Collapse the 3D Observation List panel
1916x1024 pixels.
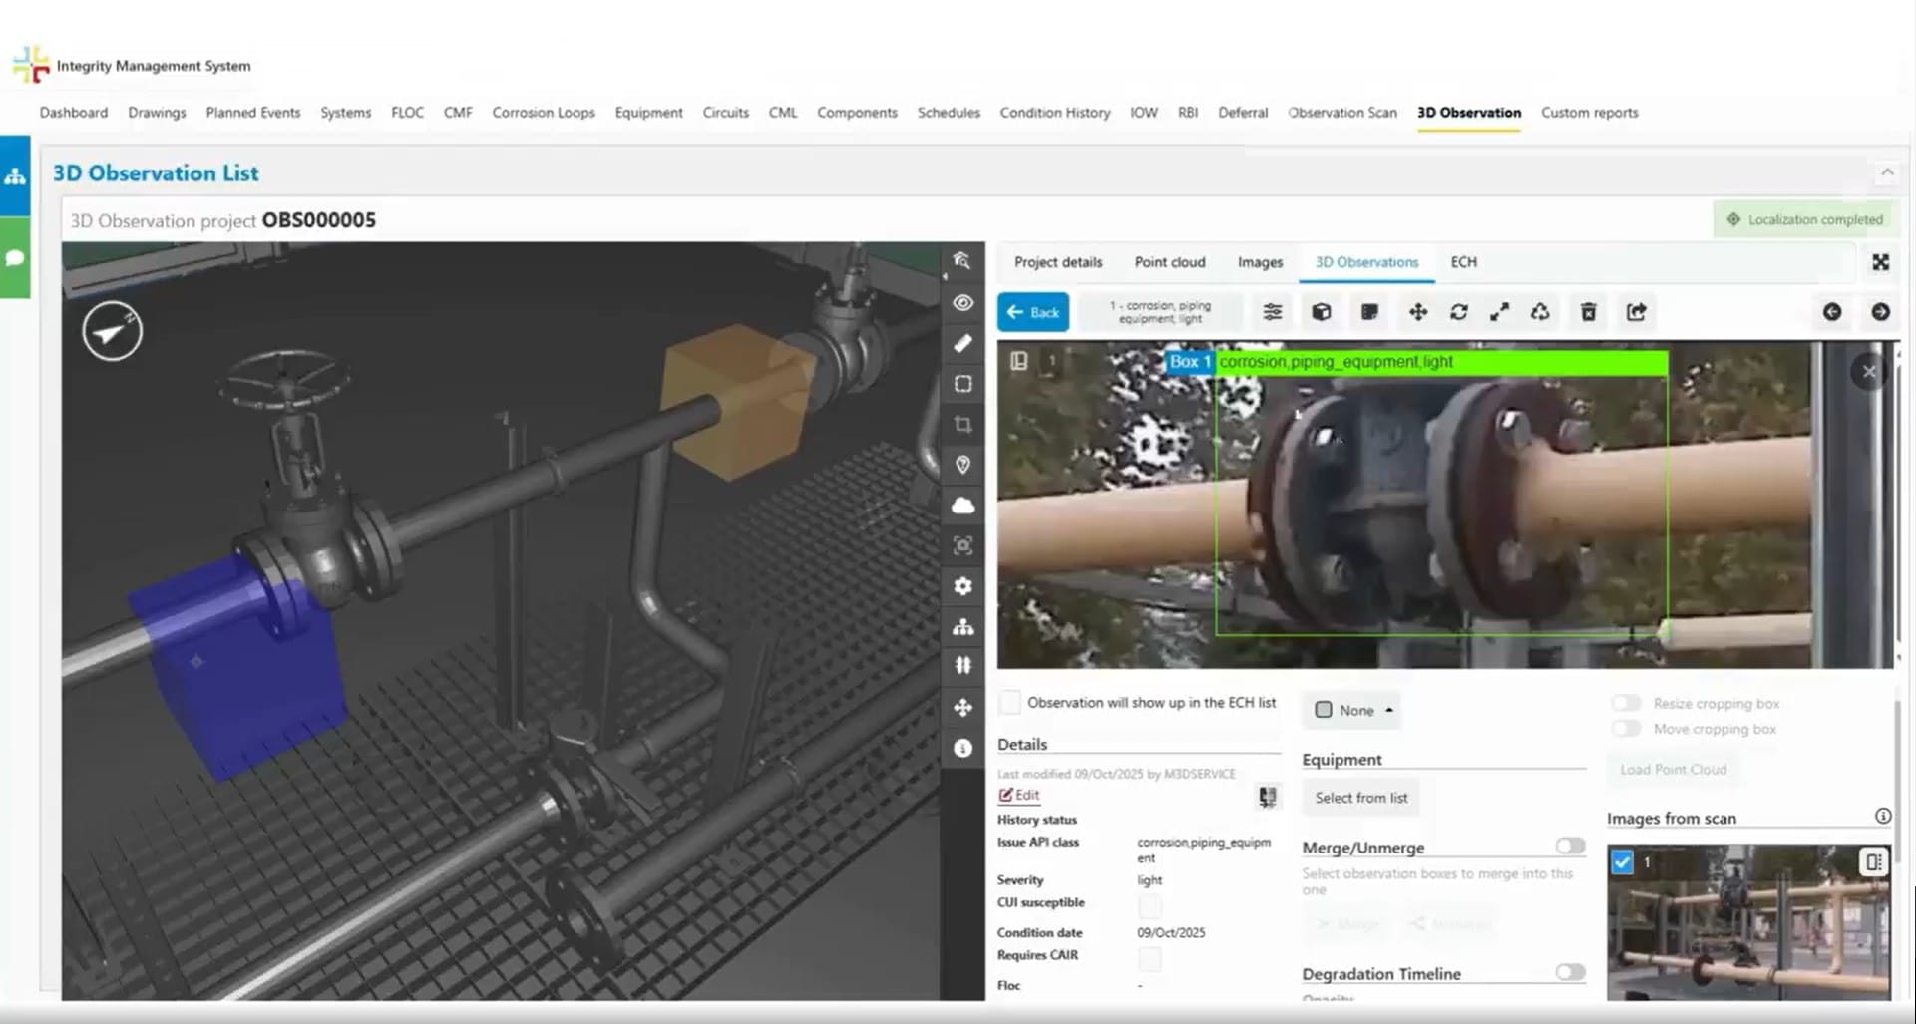tap(1886, 173)
